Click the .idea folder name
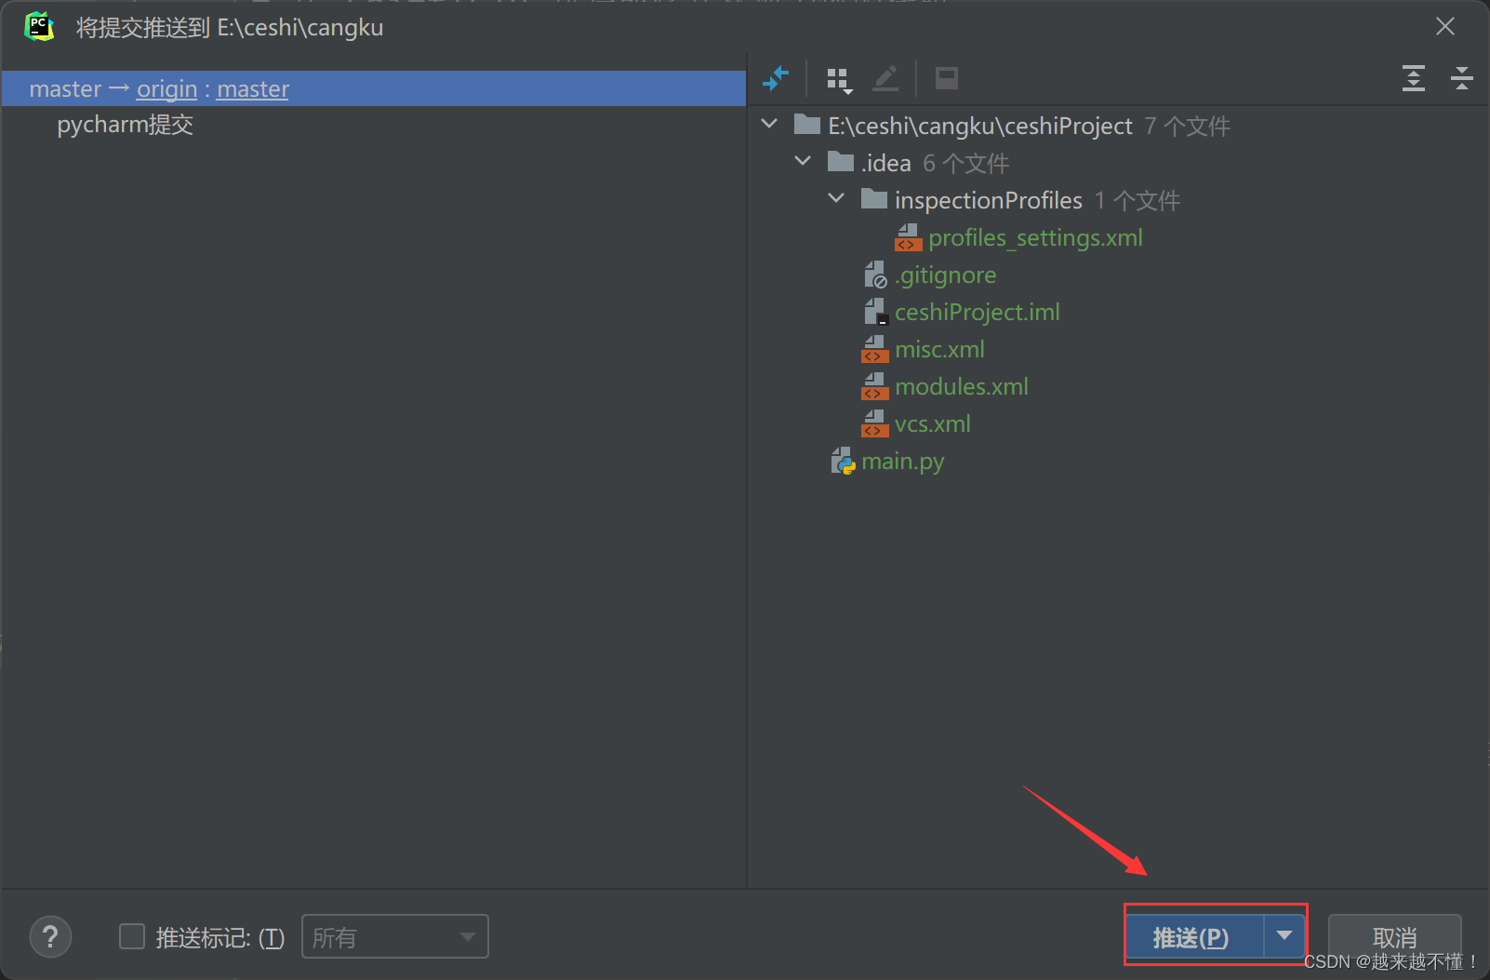This screenshot has height=980, width=1490. [x=886, y=164]
